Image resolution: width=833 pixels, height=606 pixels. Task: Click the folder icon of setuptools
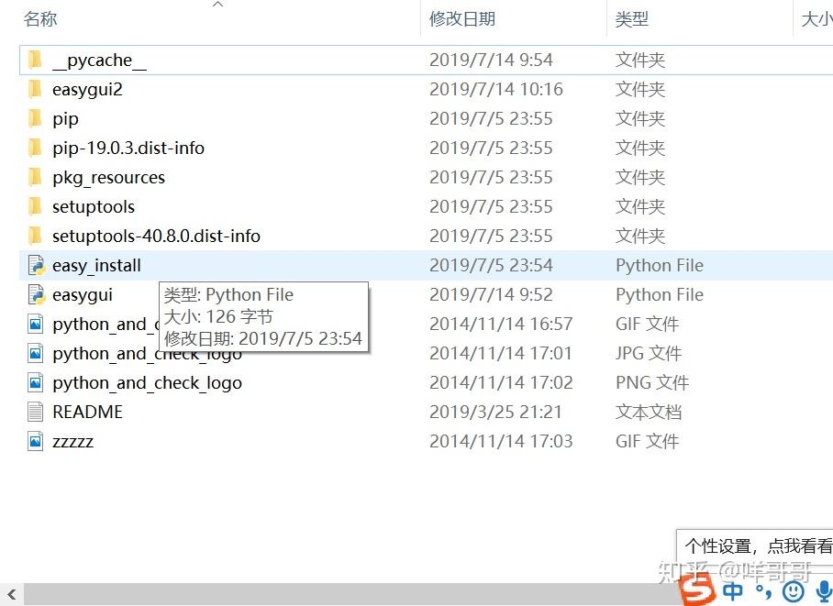[x=34, y=206]
